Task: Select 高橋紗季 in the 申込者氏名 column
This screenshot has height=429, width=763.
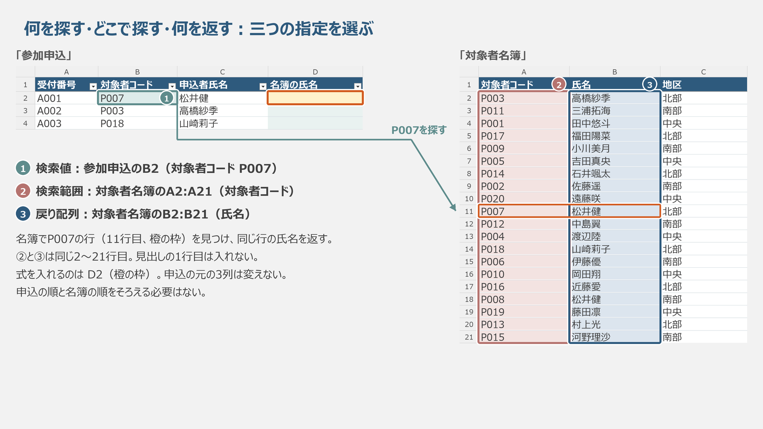Action: 222,111
